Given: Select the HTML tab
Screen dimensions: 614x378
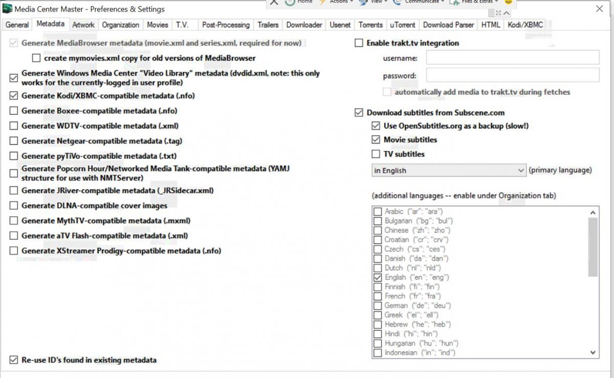Looking at the screenshot, I should pos(491,25).
